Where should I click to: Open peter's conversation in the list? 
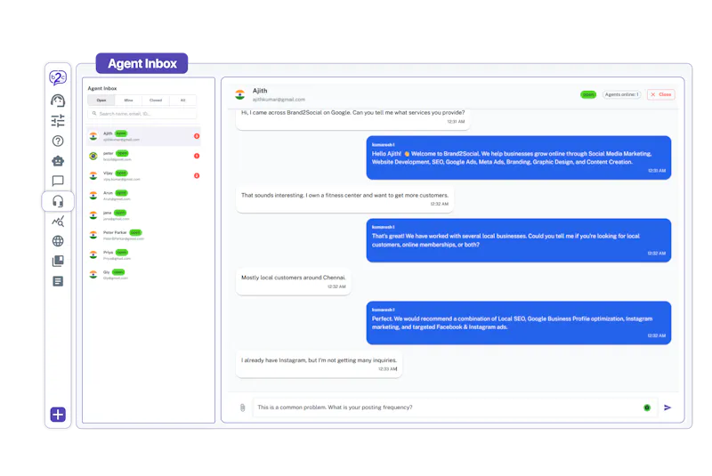[143, 156]
